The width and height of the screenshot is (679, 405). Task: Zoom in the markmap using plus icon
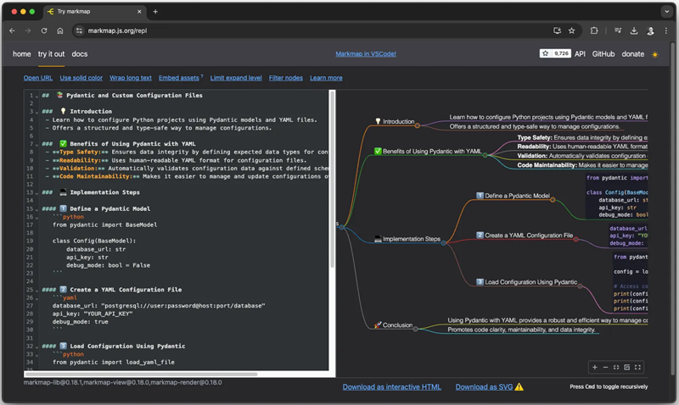pos(595,367)
